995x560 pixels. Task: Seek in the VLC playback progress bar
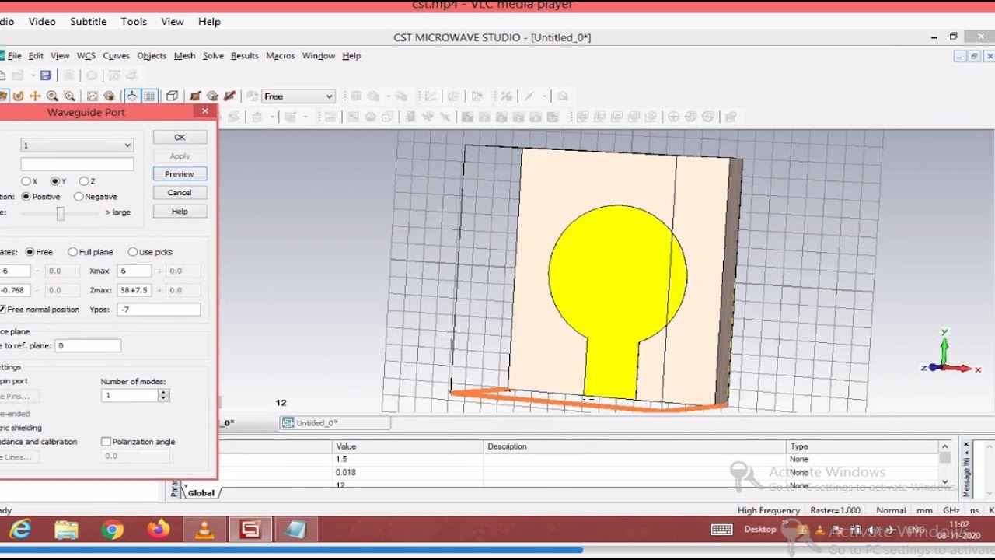(x=497, y=550)
